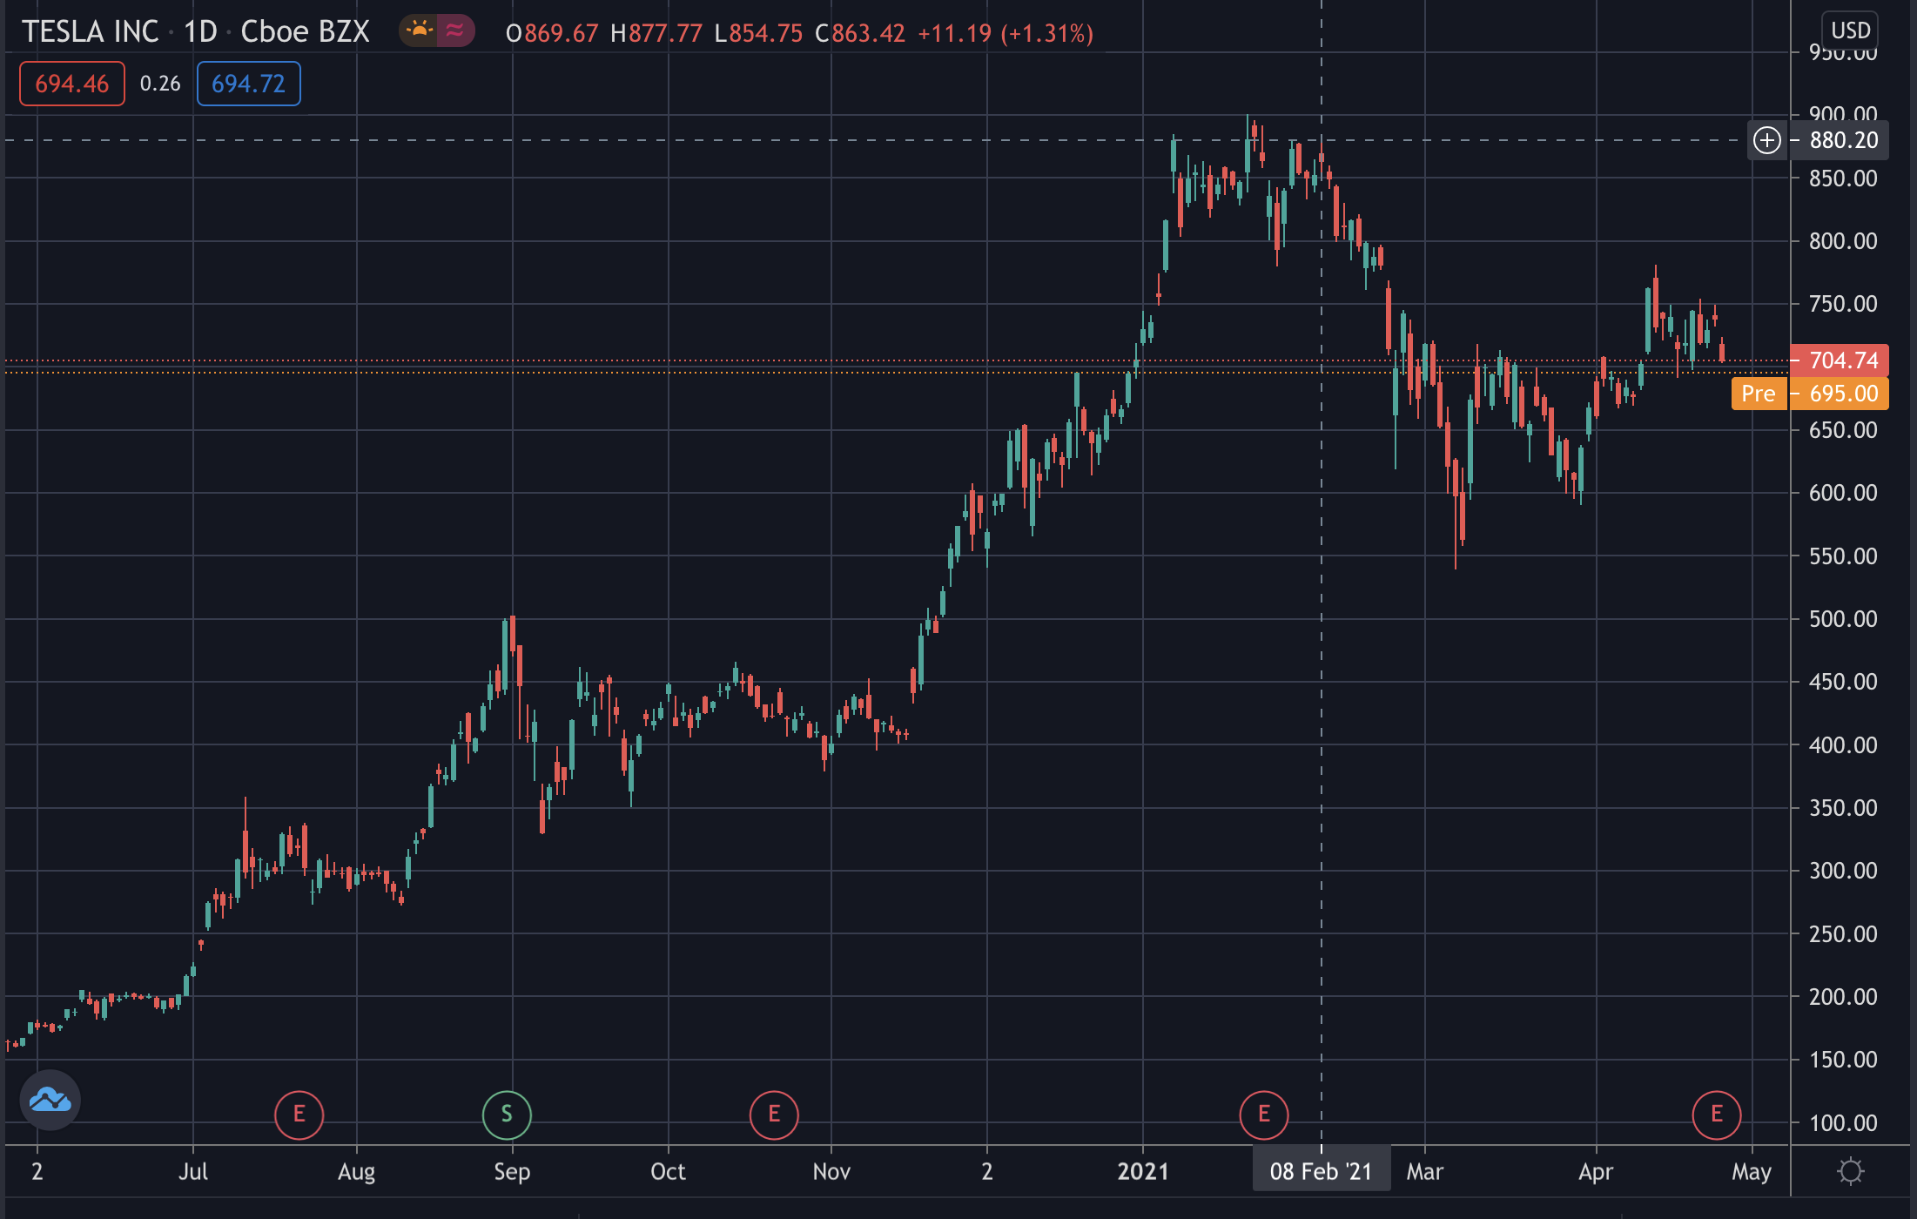Click the Apr label on time axis
Screen dimensions: 1917x1219
click(1596, 1171)
